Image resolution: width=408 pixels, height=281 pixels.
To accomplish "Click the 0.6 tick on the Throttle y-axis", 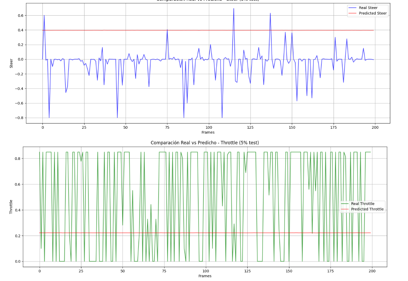I will 18,184.
